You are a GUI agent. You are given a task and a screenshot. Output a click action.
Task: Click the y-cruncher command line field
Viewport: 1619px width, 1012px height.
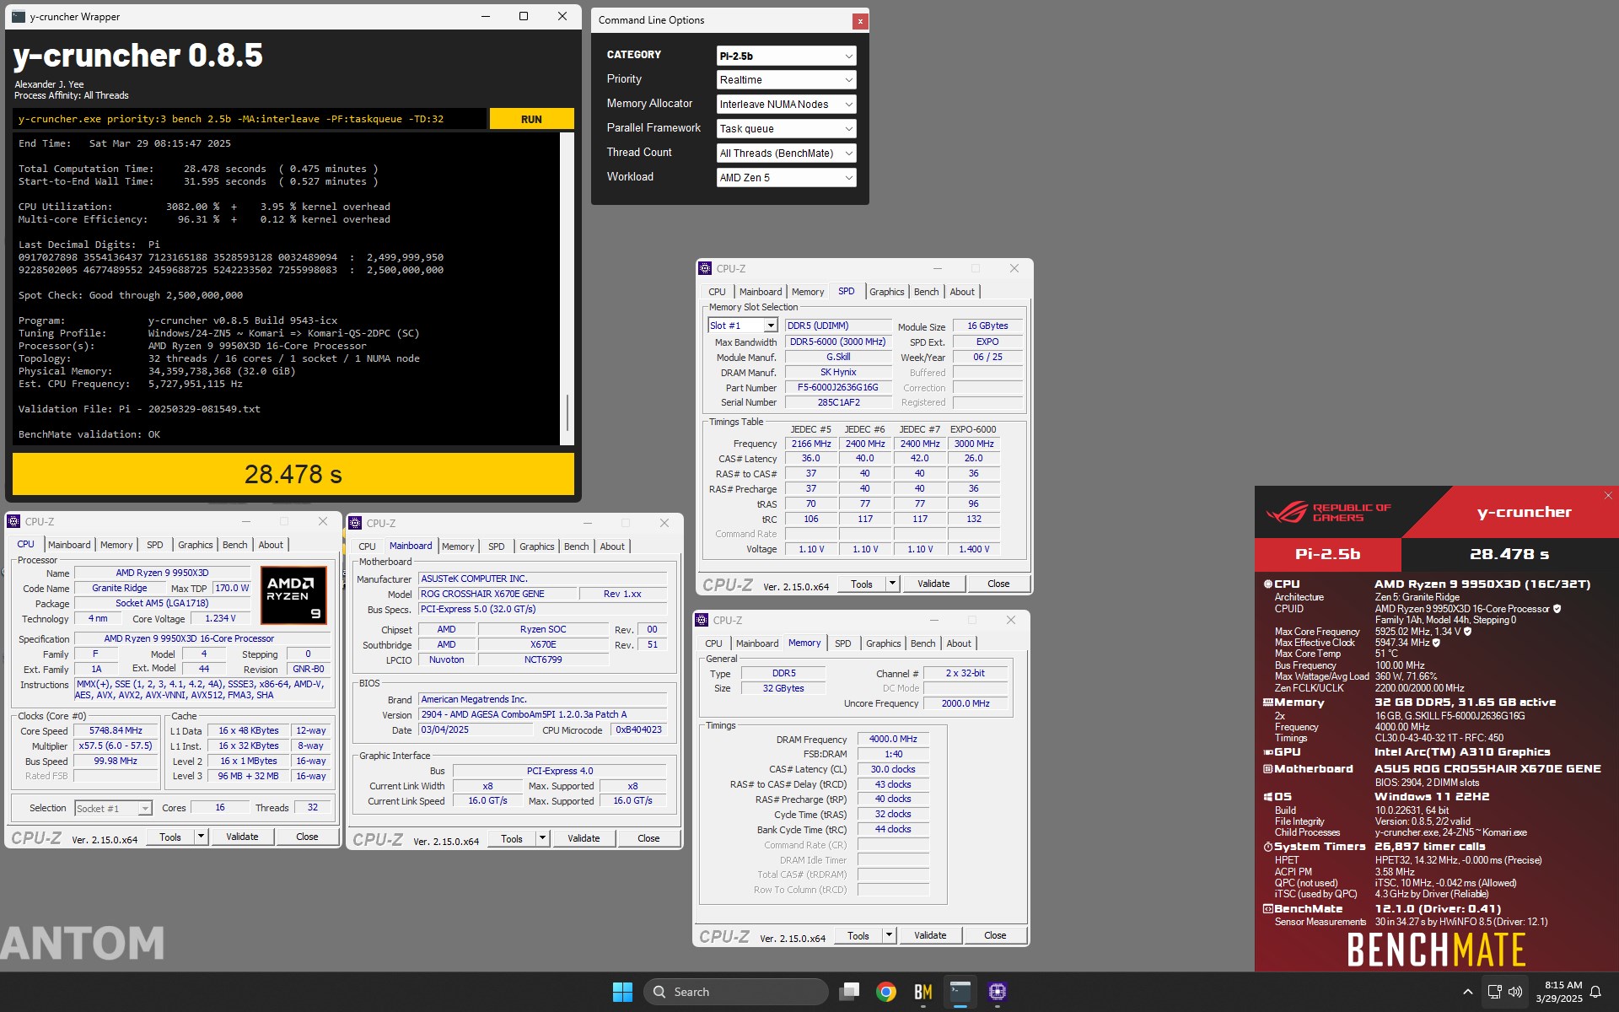(x=250, y=119)
